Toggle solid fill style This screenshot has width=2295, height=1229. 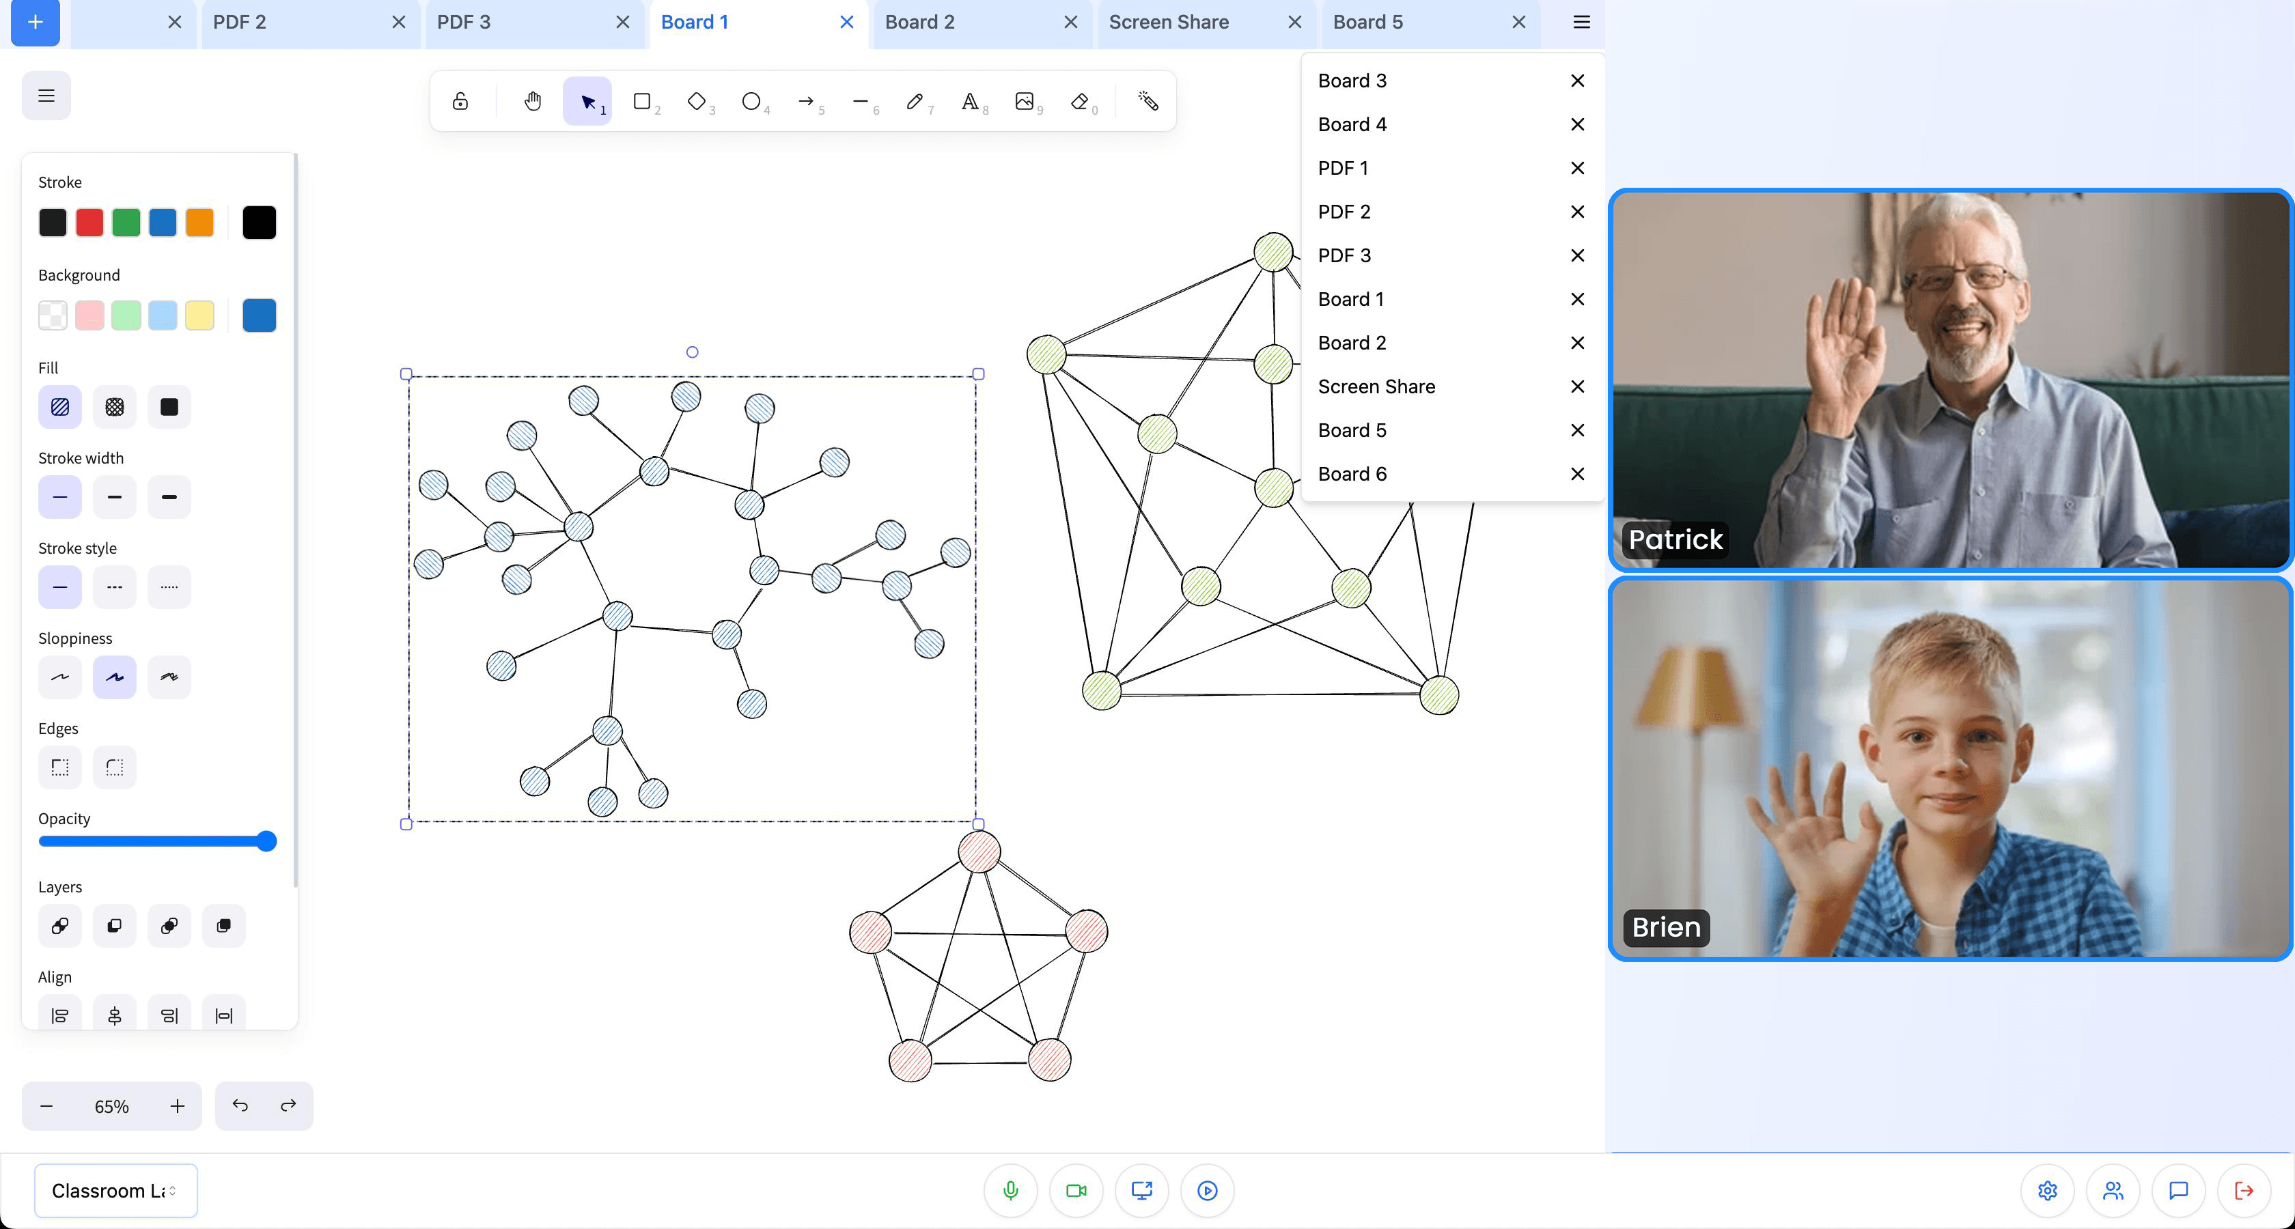[170, 407]
